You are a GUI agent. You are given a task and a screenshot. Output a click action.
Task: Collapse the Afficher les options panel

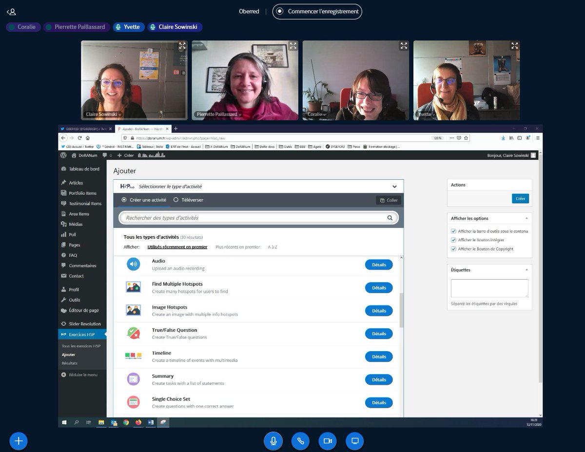(526, 218)
